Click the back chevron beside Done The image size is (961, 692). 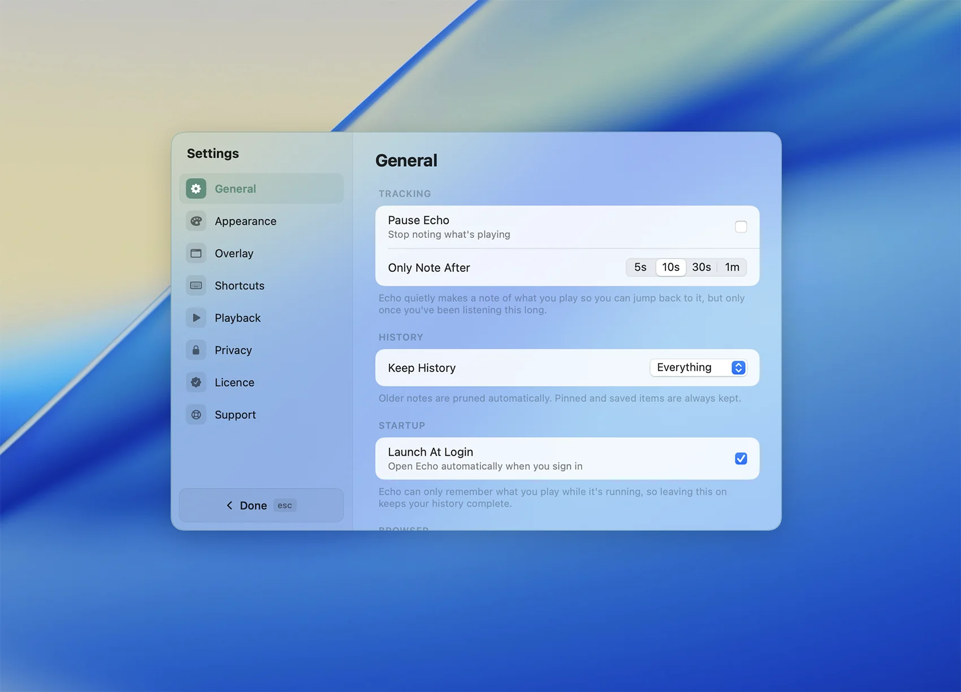(230, 505)
